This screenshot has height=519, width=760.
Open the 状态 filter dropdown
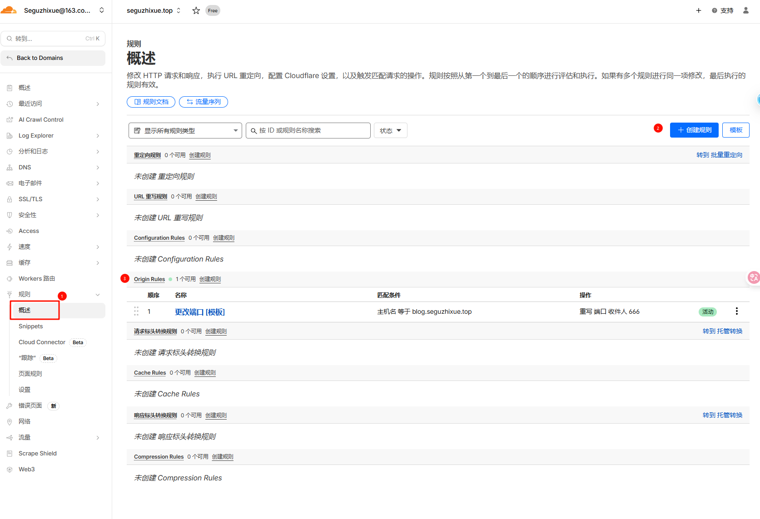pos(390,131)
